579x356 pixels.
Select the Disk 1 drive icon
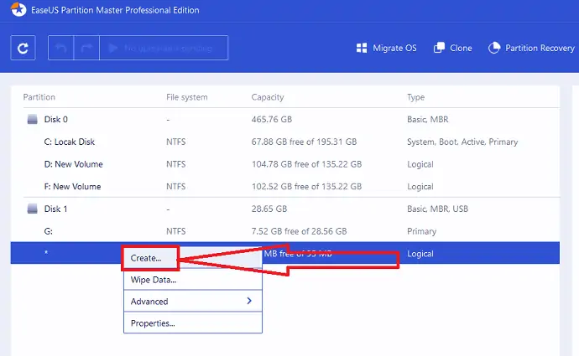[x=33, y=209]
